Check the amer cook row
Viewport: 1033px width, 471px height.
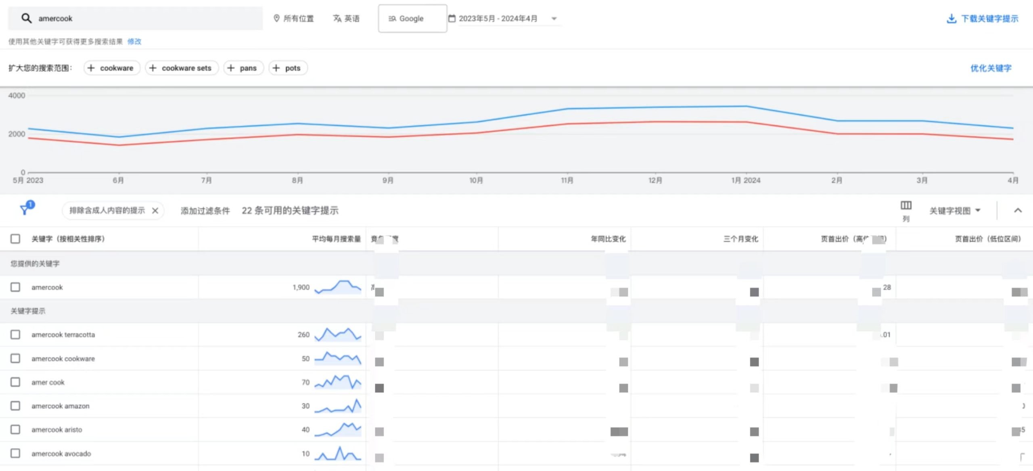(15, 382)
